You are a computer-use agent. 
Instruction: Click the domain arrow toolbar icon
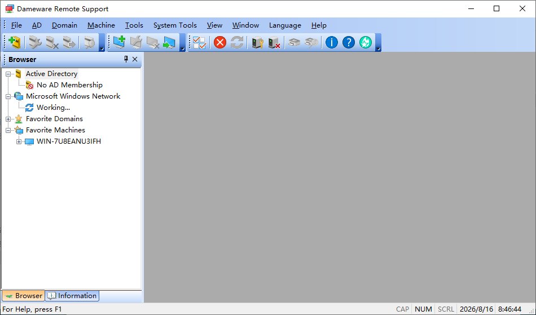point(69,43)
